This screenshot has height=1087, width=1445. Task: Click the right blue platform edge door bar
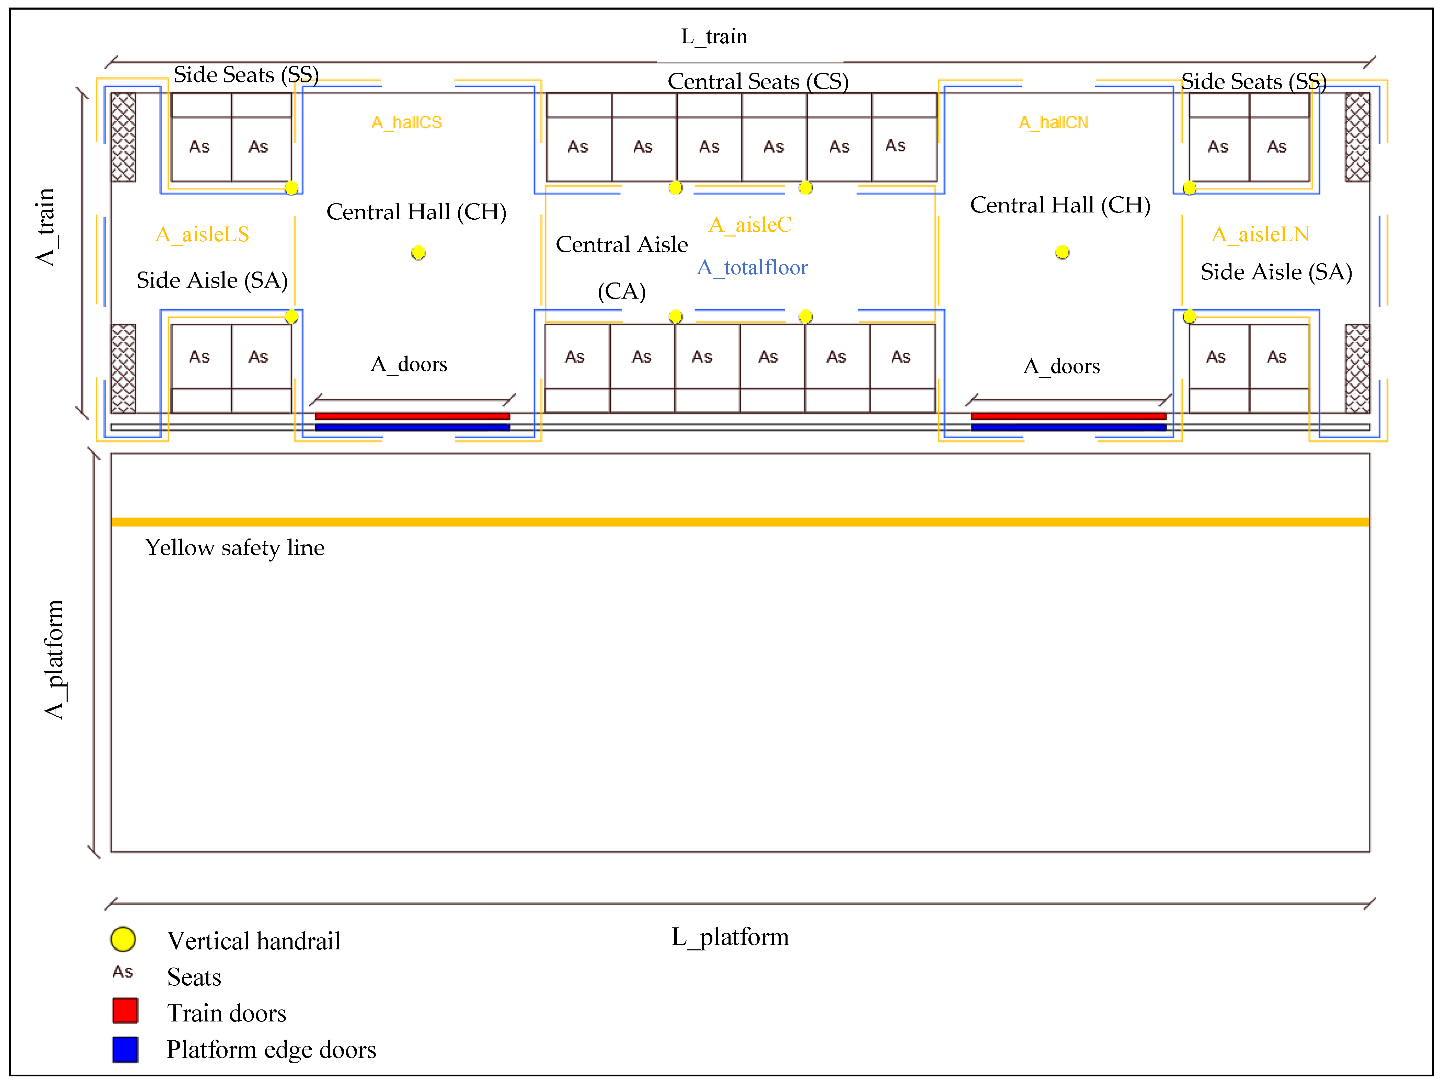pyautogui.click(x=1068, y=427)
